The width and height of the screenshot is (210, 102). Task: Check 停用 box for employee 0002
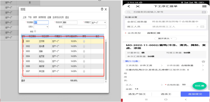(84, 46)
